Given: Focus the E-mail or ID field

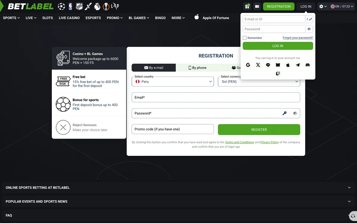Looking at the screenshot, I should (274, 19).
